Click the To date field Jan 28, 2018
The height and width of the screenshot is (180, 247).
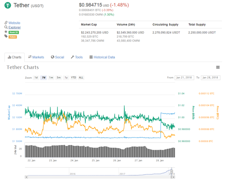210,77
